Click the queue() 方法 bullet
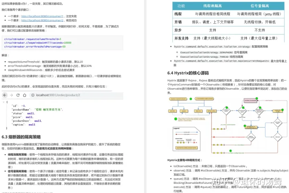289x193 pixels. 227,181
